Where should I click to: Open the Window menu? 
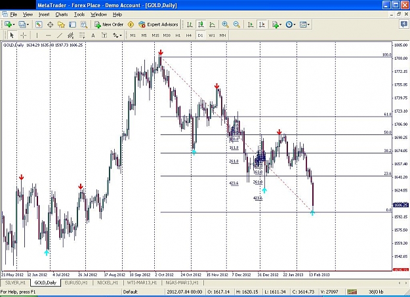tap(98, 14)
